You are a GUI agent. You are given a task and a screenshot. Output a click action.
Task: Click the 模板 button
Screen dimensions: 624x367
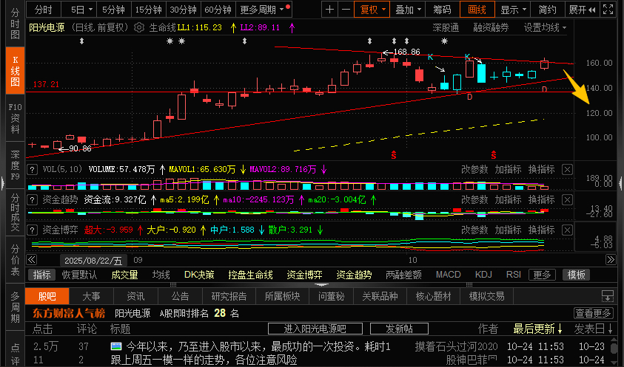point(576,275)
